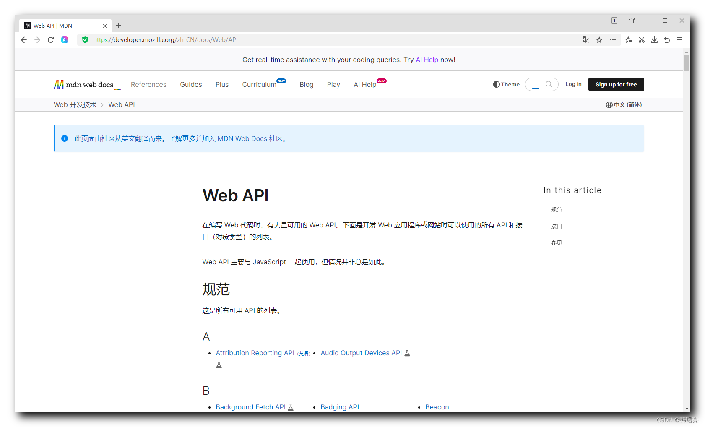
Task: Reload the current page
Action: pyautogui.click(x=51, y=40)
